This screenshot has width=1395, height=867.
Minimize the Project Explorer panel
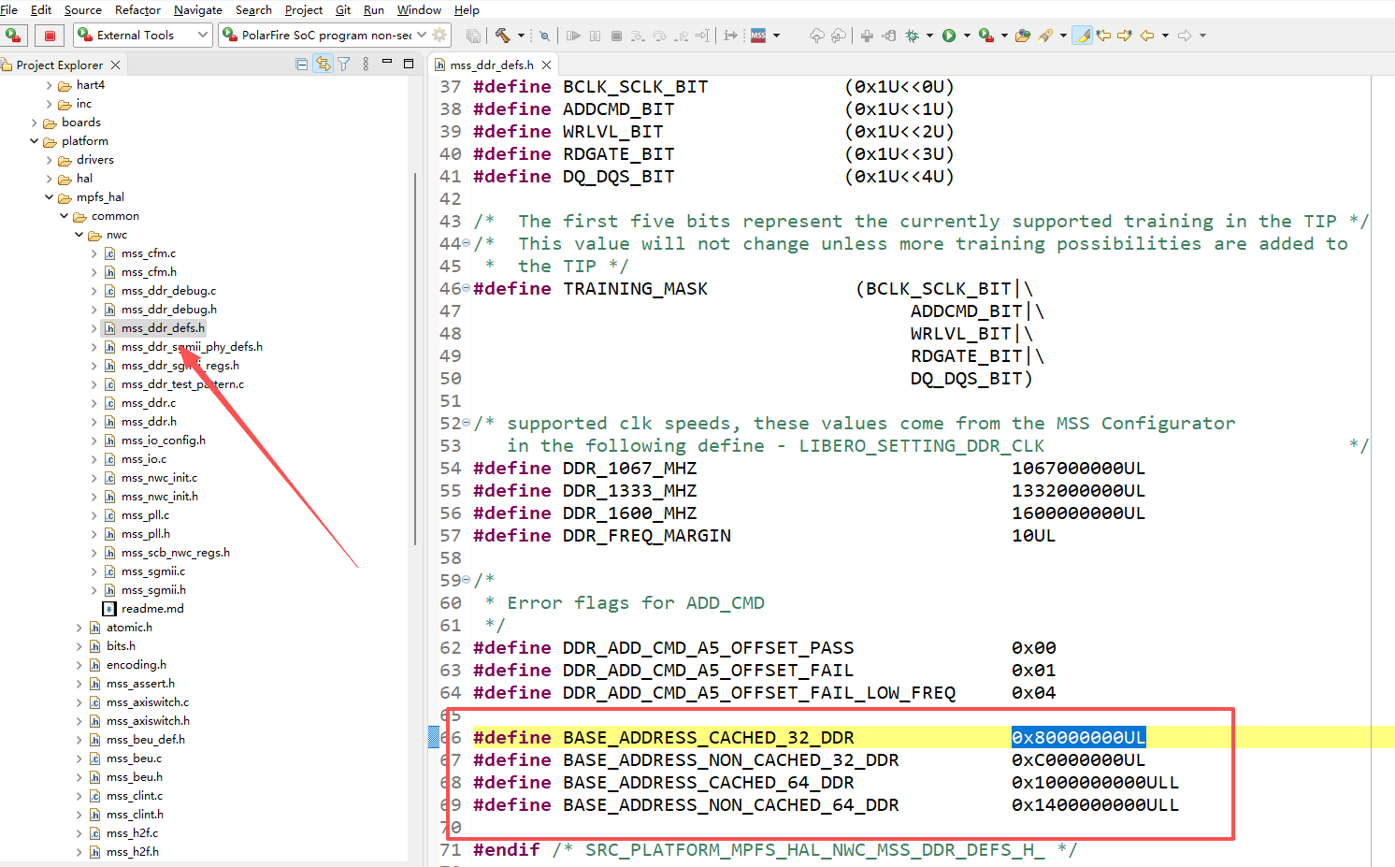pos(387,64)
